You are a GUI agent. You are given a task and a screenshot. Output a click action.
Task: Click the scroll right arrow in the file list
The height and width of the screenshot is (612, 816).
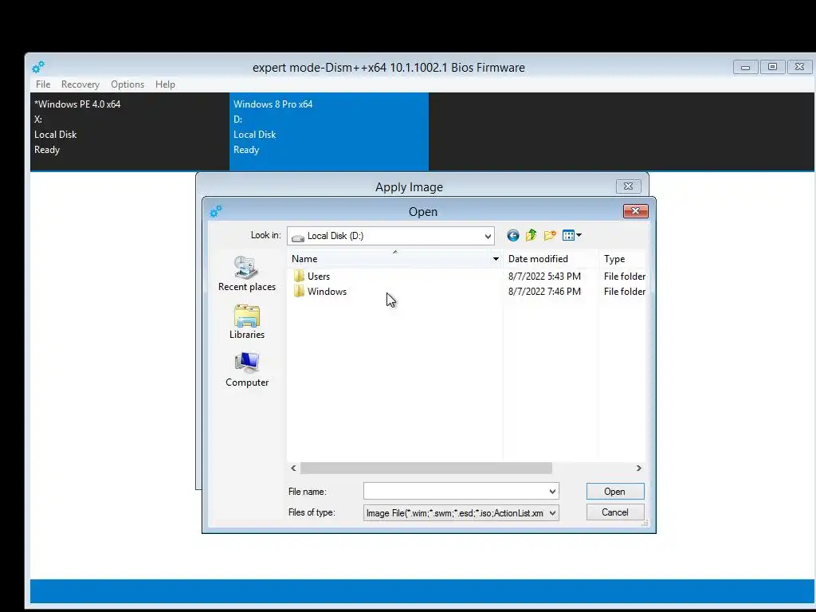[x=639, y=469]
